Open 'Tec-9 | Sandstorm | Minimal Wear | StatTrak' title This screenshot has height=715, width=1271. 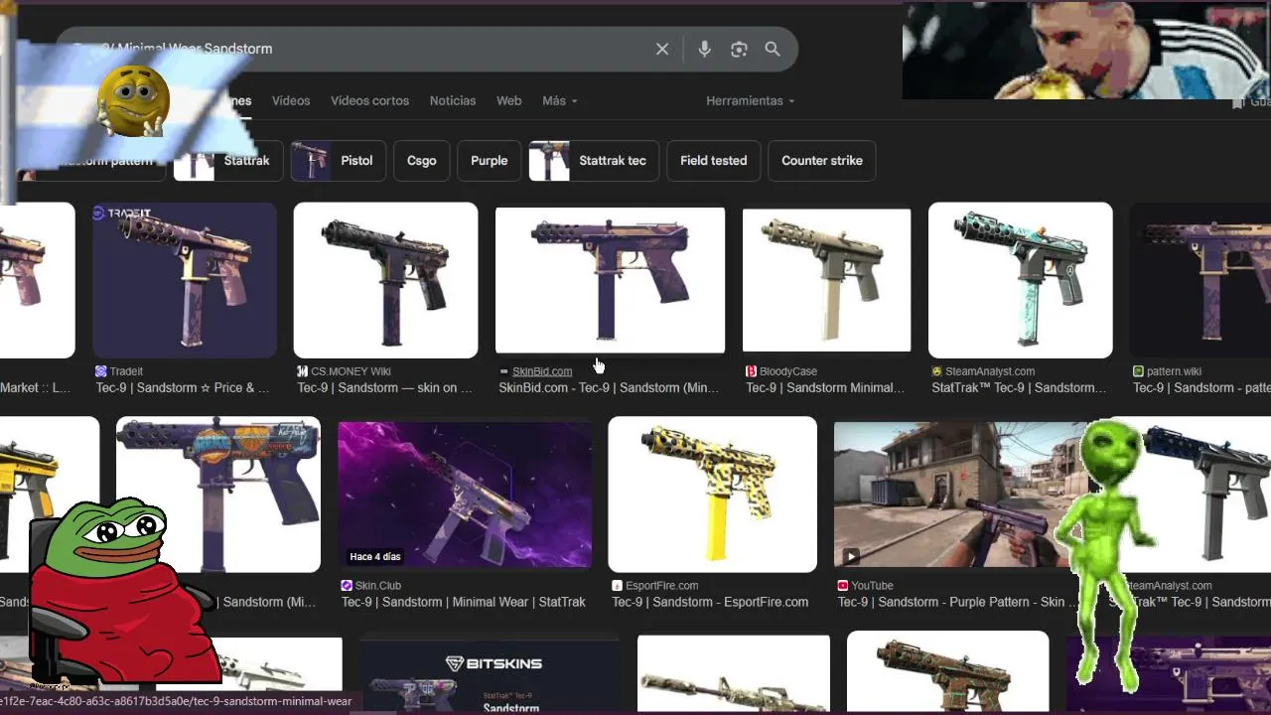click(464, 602)
